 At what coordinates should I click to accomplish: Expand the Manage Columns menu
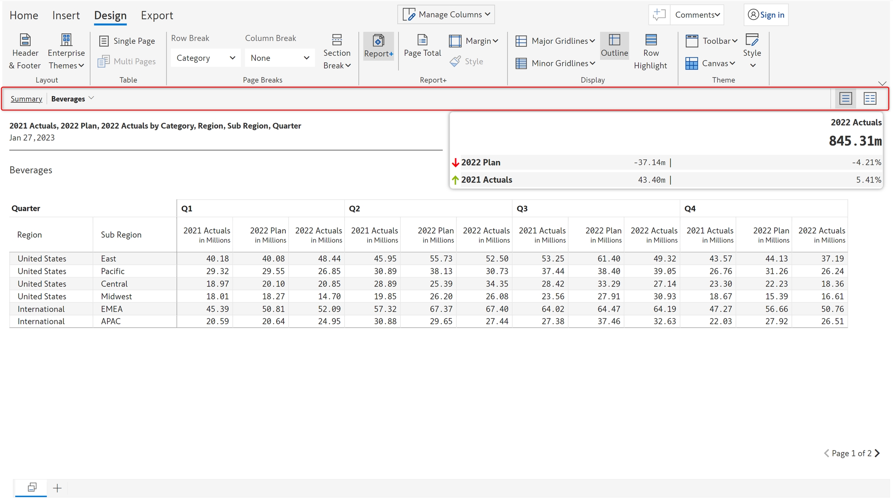[x=446, y=15]
